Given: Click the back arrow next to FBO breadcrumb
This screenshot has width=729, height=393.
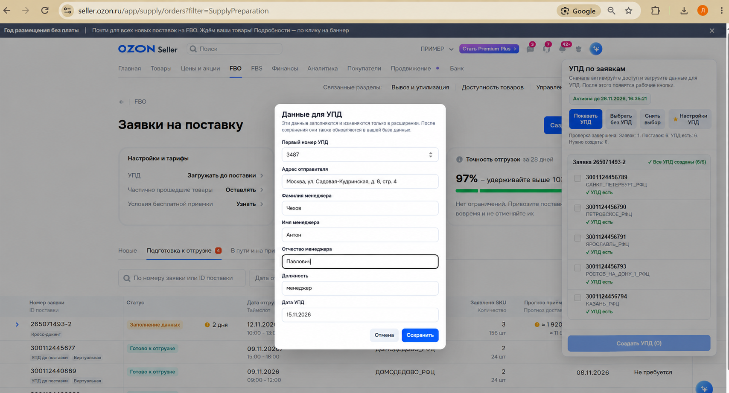Looking at the screenshot, I should pyautogui.click(x=122, y=102).
